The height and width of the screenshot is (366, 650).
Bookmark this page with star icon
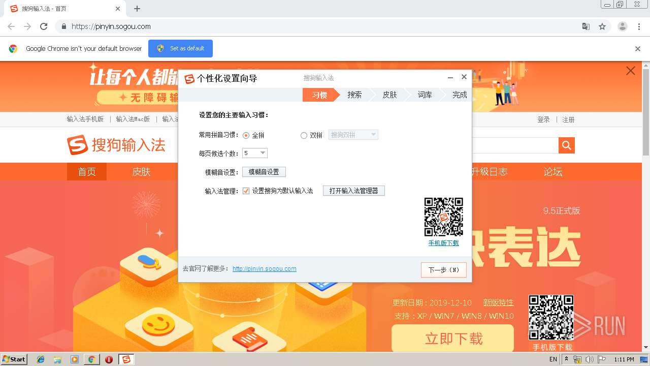pos(602,26)
